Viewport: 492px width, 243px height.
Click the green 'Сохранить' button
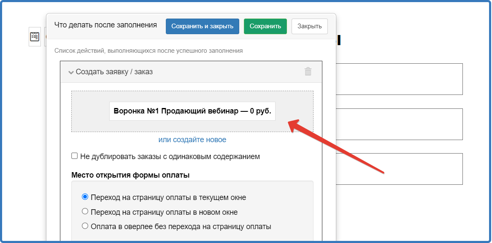265,26
